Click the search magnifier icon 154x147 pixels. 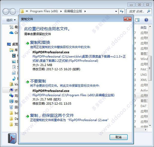pos(149,11)
